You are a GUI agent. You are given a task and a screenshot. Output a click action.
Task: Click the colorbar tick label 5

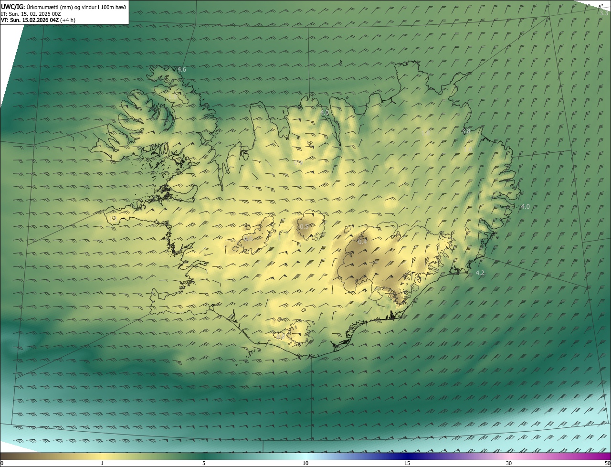click(x=204, y=463)
